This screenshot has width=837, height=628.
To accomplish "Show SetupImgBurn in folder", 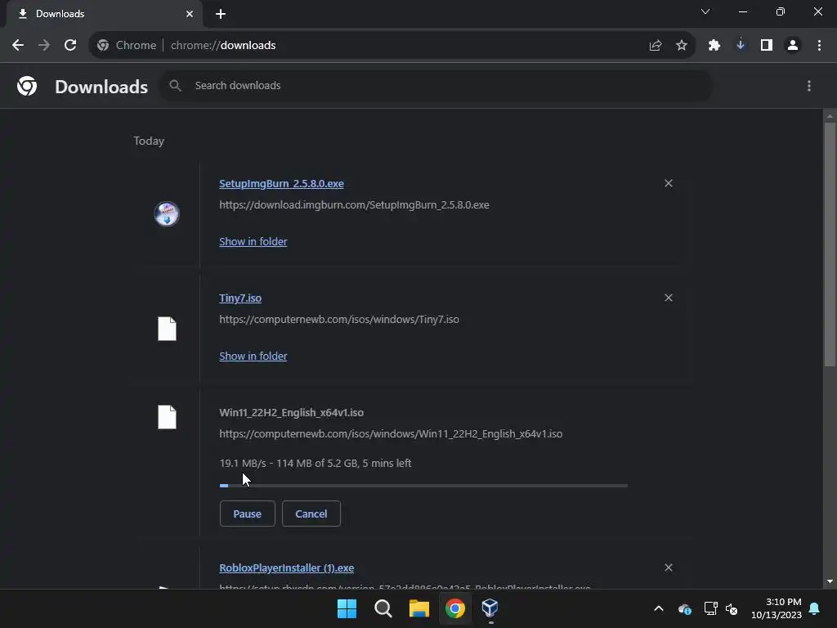I will click(253, 241).
